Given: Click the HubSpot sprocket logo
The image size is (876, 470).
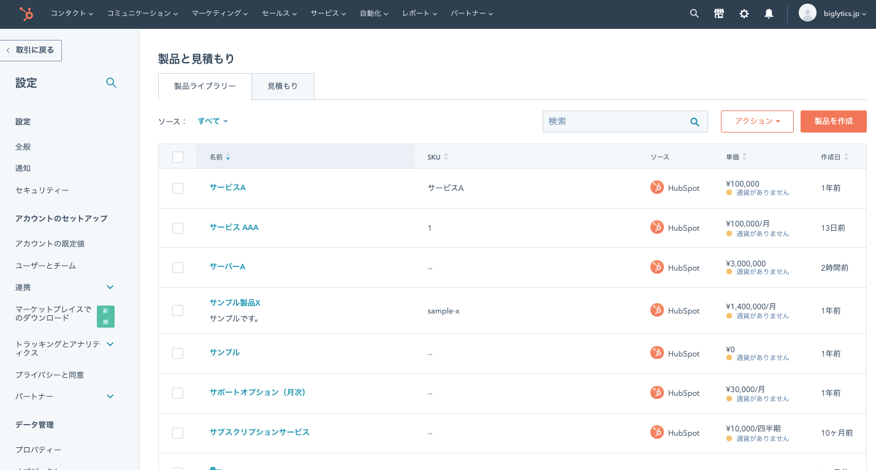Looking at the screenshot, I should (26, 13).
